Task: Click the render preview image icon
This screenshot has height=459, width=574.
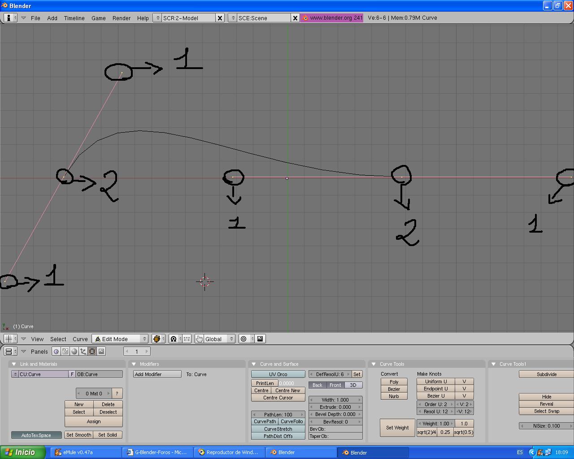Action: pyautogui.click(x=260, y=339)
